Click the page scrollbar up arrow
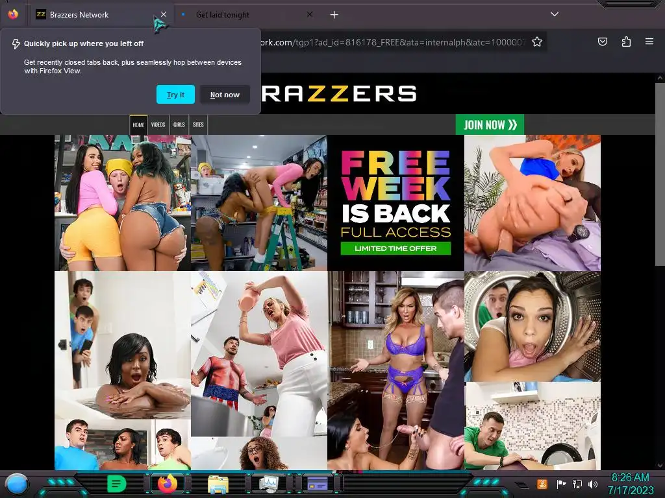665x498 pixels. click(660, 78)
